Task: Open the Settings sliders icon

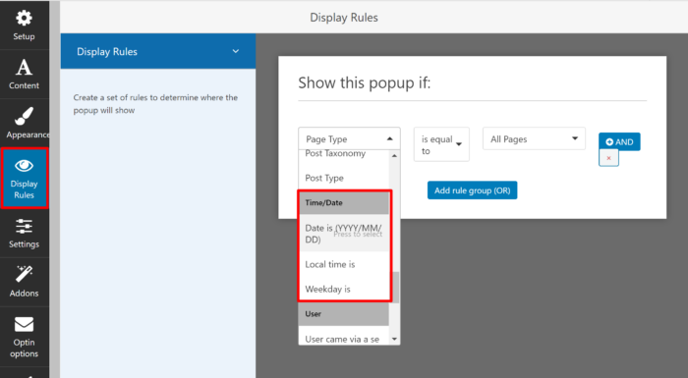Action: point(24,227)
